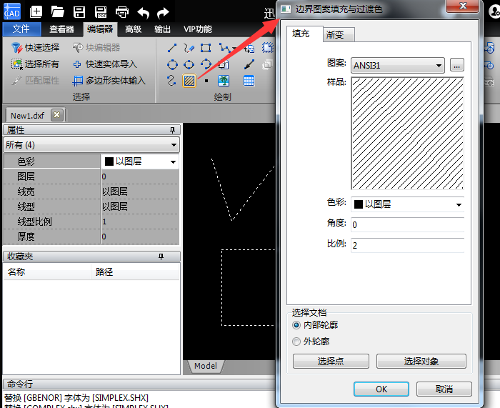Click the Print icon in title bar

tap(122, 11)
